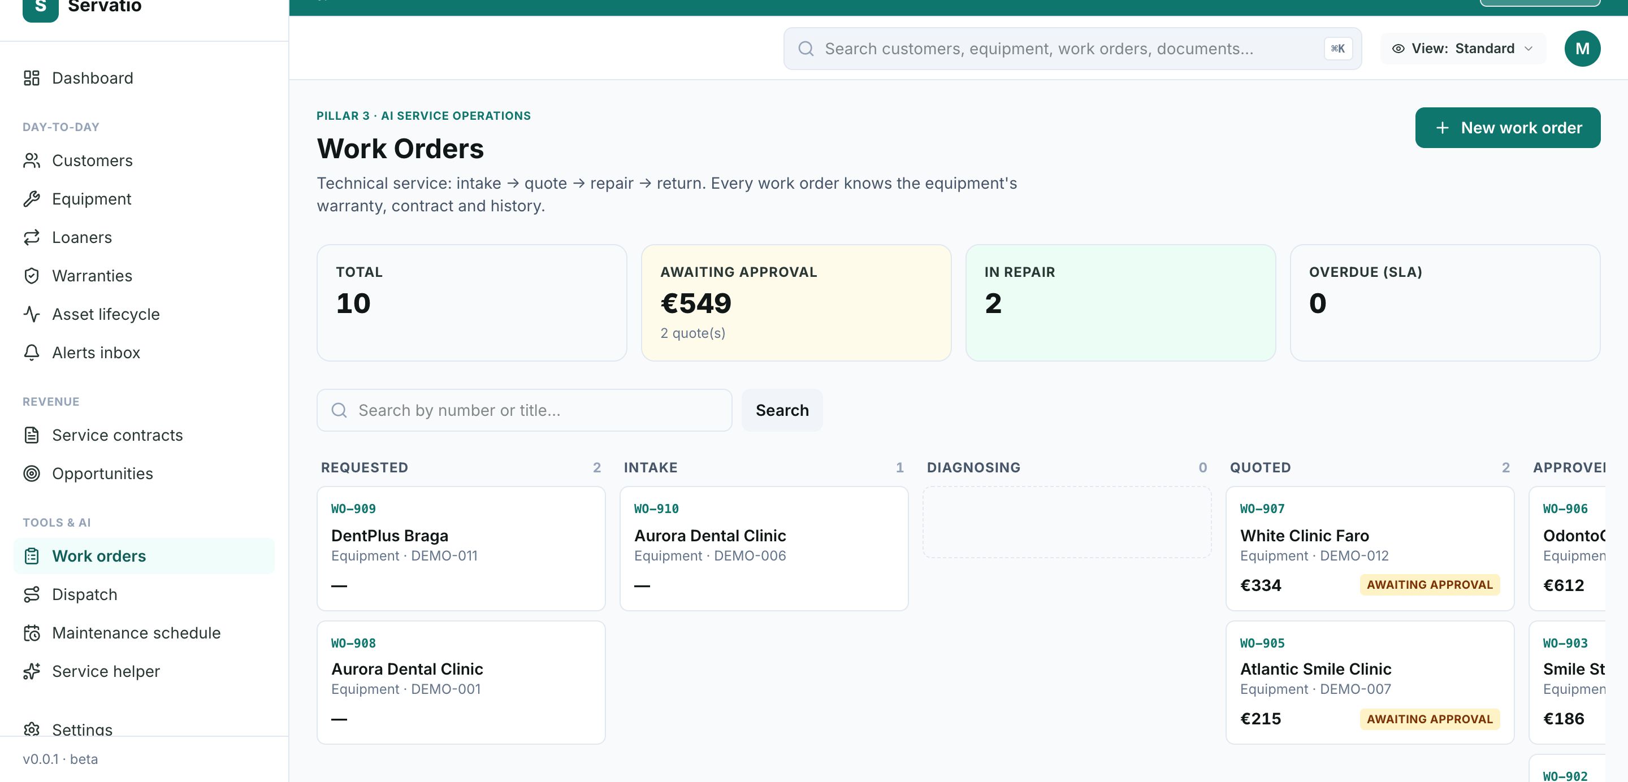Click Awaiting Approval badge on WO-907

tap(1430, 585)
